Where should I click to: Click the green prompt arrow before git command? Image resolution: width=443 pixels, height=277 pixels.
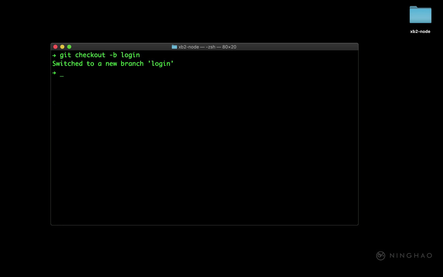(x=54, y=55)
